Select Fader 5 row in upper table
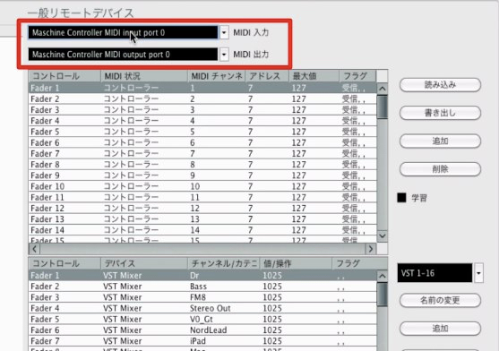This screenshot has height=351, width=499. (x=202, y=132)
